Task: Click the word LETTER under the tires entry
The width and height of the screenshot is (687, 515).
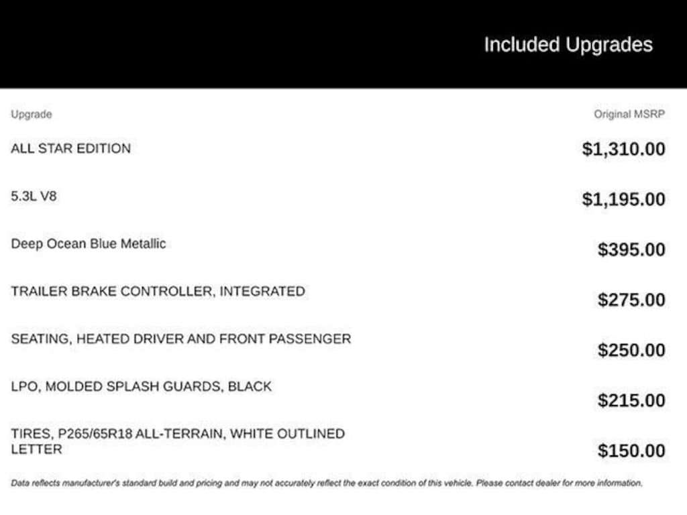Action: pyautogui.click(x=36, y=449)
